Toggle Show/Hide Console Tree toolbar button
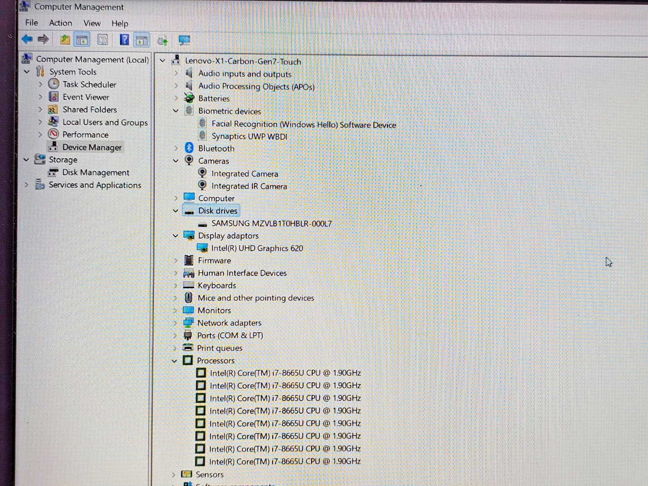The image size is (648, 486). point(82,40)
